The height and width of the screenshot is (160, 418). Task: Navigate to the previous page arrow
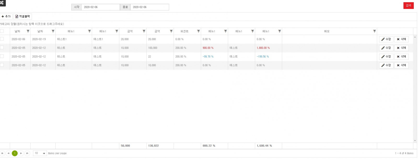(x=8, y=153)
